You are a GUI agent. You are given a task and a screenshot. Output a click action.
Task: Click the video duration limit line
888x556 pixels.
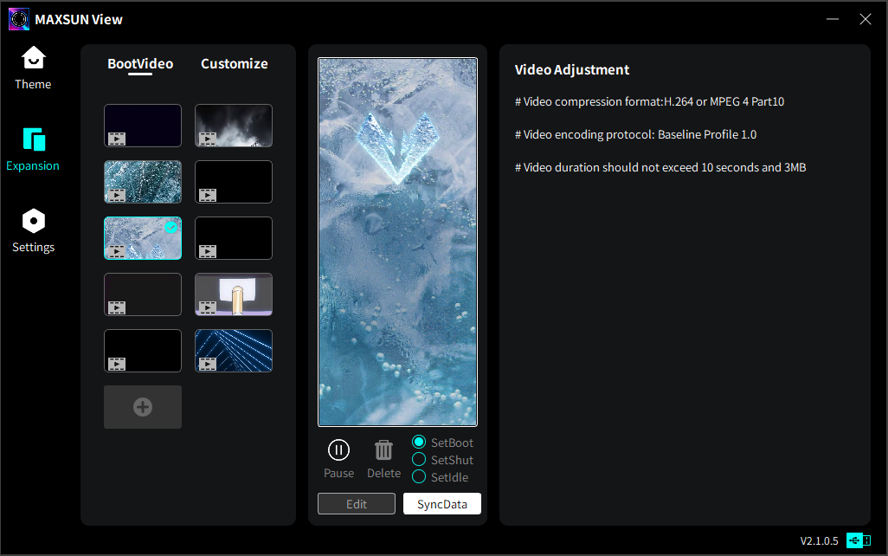tap(660, 168)
